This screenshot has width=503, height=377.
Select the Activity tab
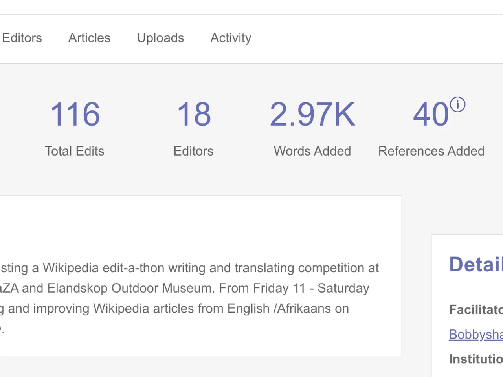[231, 38]
